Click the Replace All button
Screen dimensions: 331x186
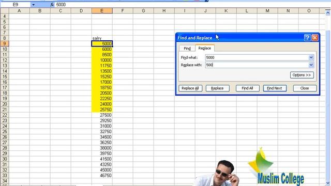click(x=190, y=88)
